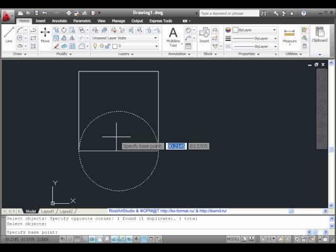Expand the Block panel title

tap(210, 54)
